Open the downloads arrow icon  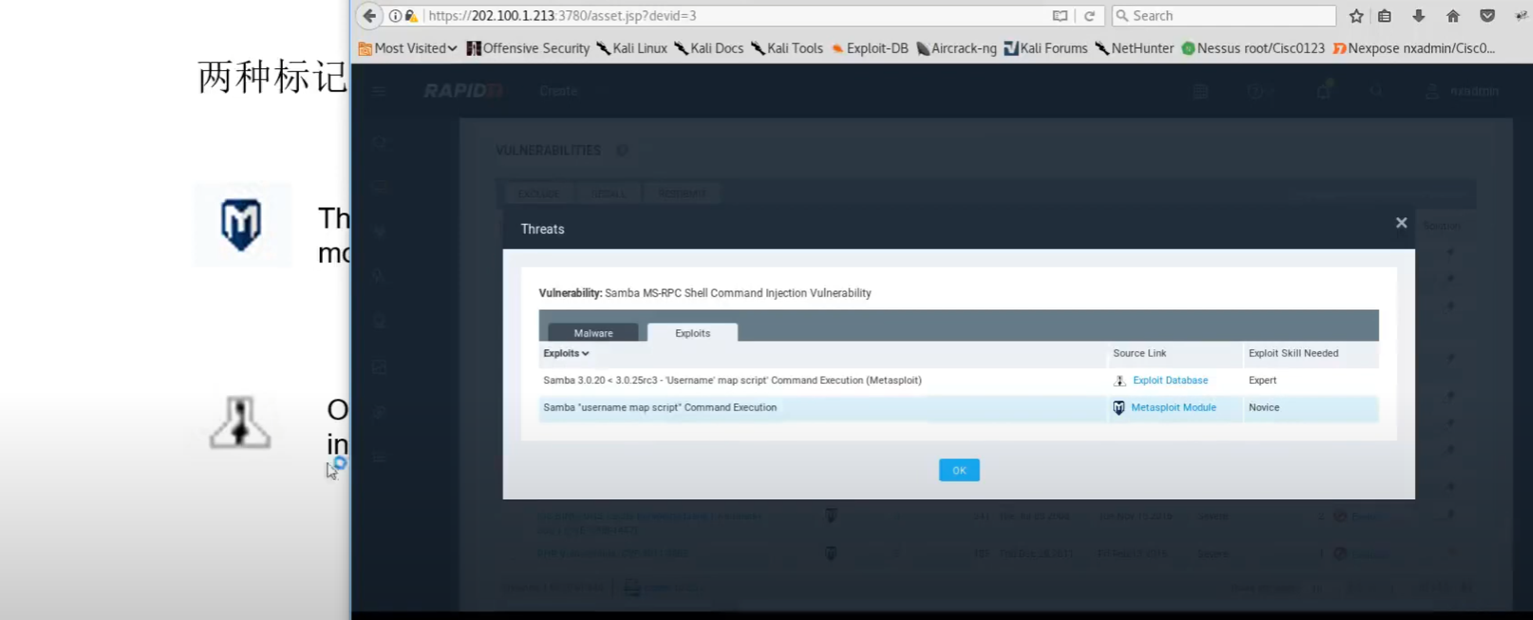tap(1419, 16)
